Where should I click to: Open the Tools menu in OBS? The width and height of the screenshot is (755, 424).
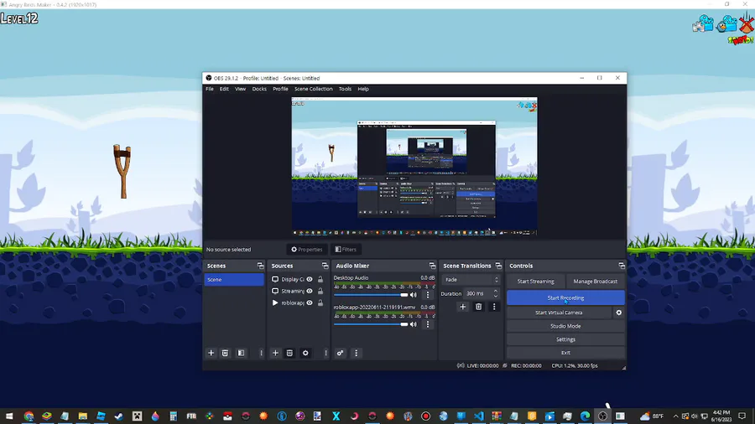point(345,89)
